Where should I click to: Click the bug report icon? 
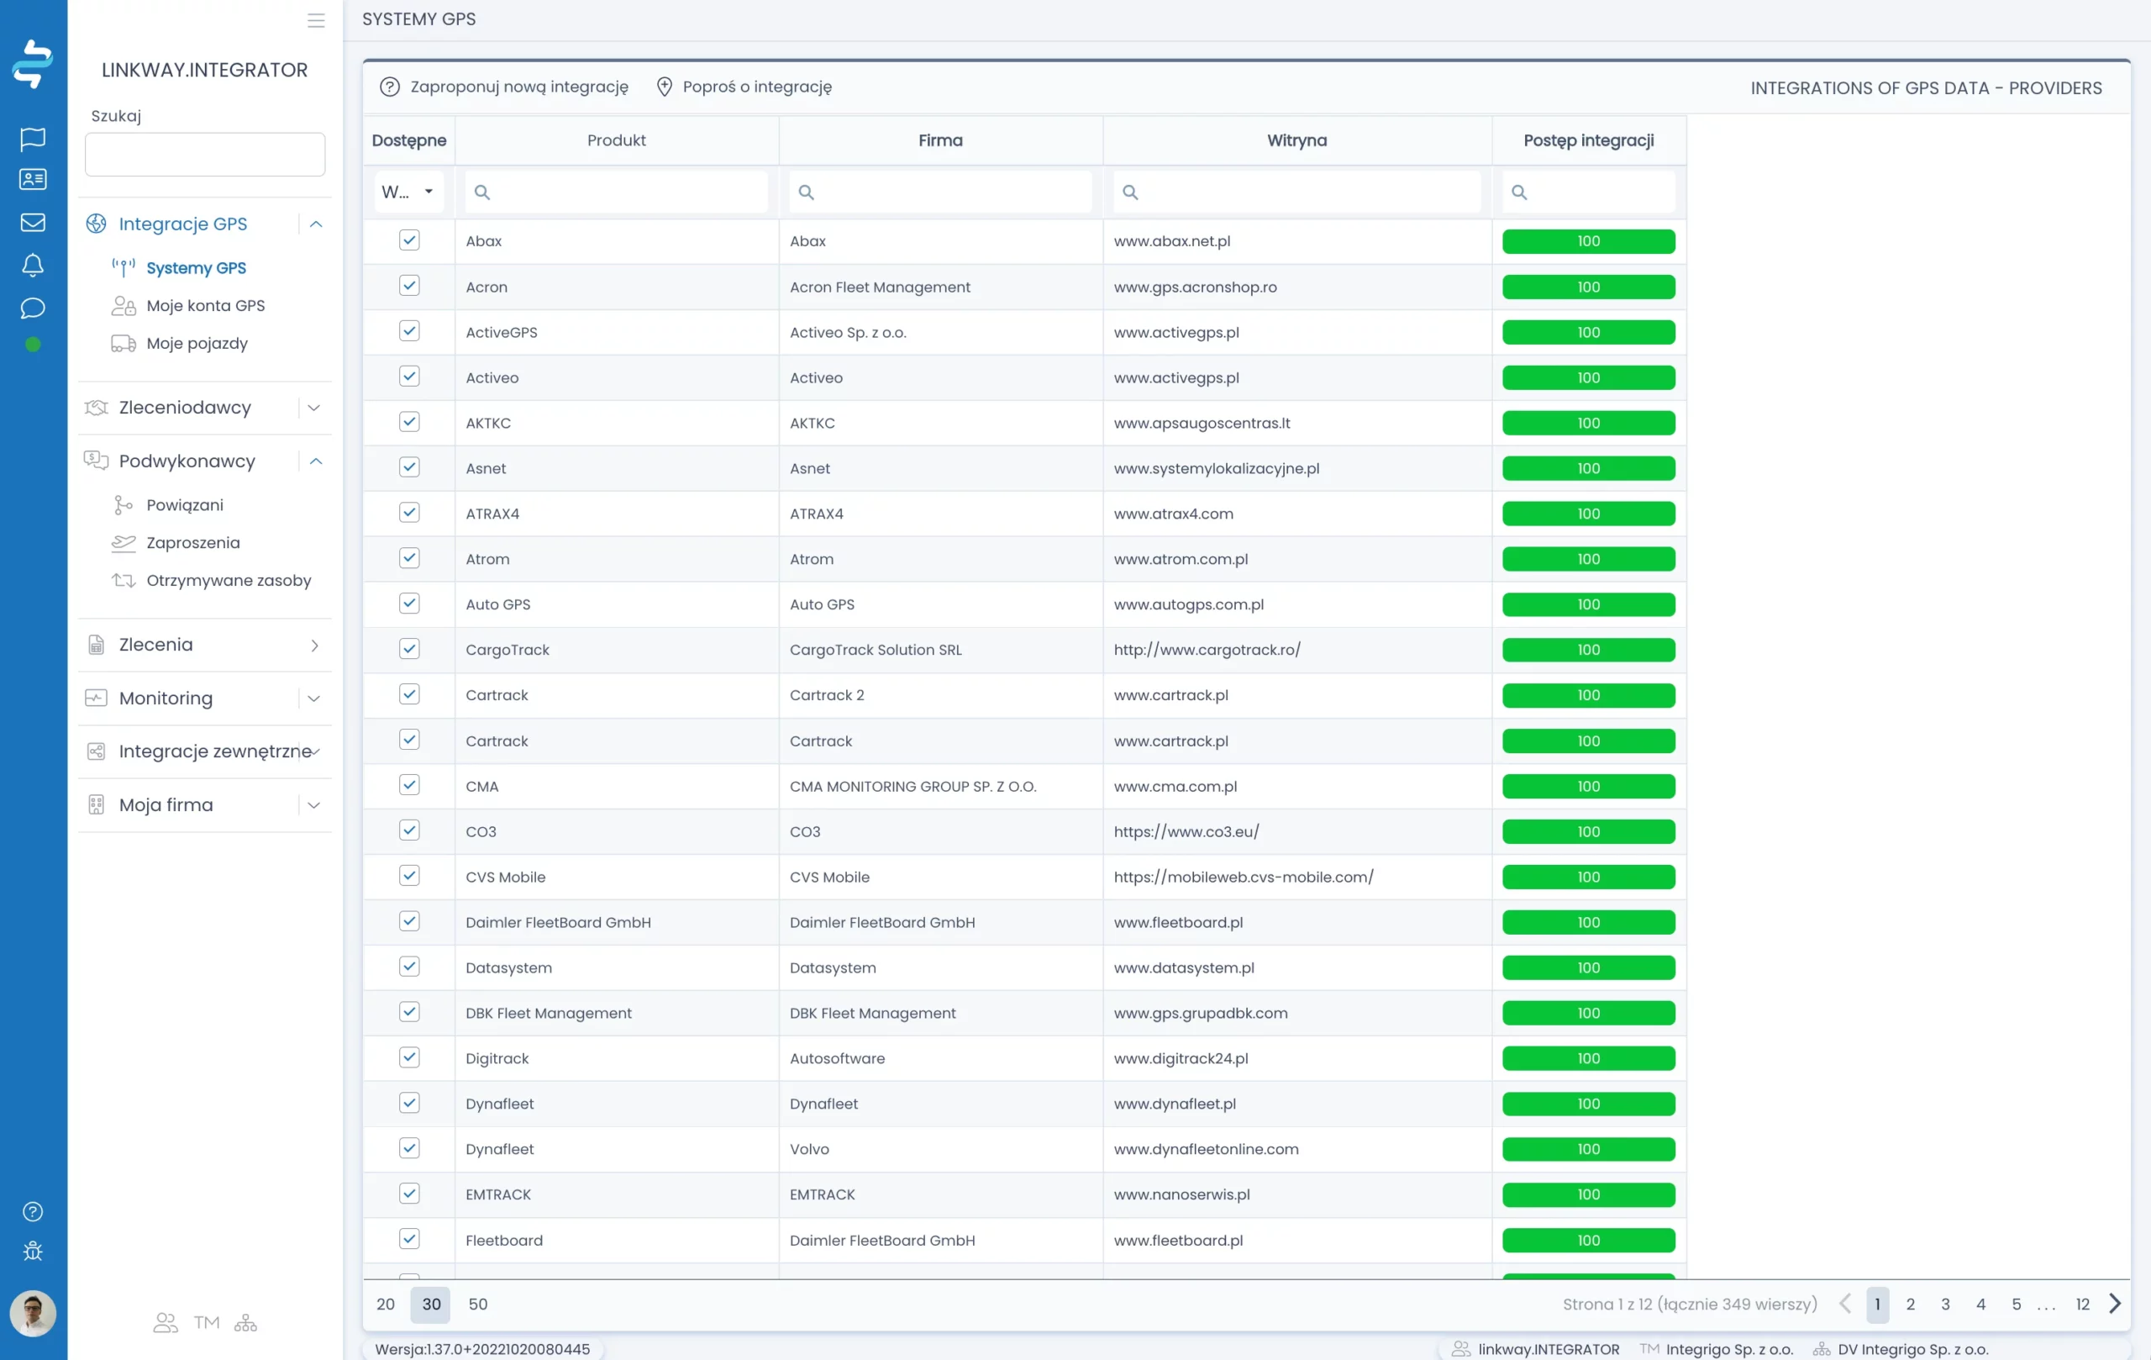[33, 1251]
